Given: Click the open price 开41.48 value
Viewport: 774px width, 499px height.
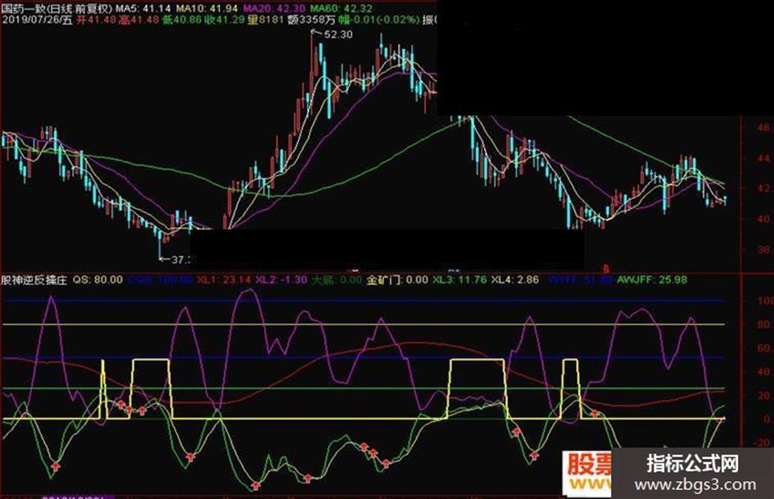Looking at the screenshot, I should click(96, 20).
